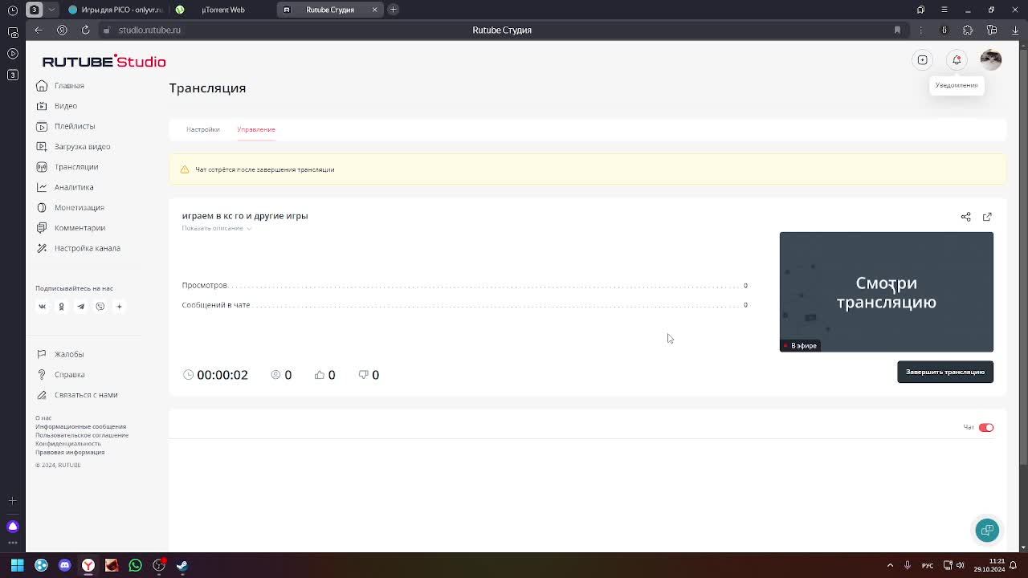The width and height of the screenshot is (1028, 578).
Task: Click Завершить трансляцию button
Action: click(x=945, y=372)
